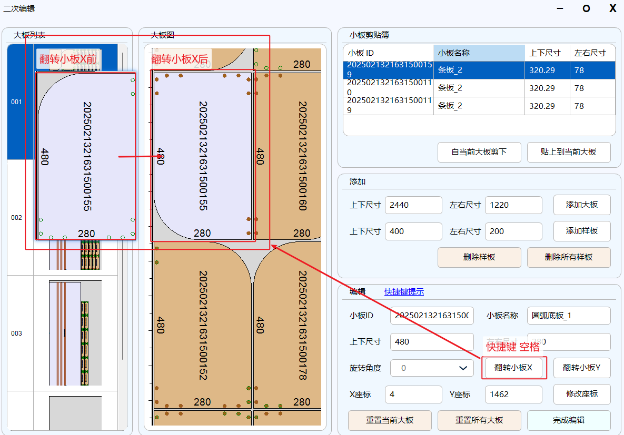The height and width of the screenshot is (435, 624).
Task: Click the Y座标 input field
Action: 513,394
